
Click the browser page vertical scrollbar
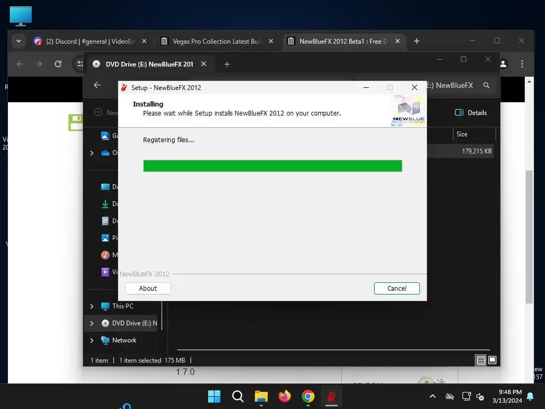pos(529,237)
